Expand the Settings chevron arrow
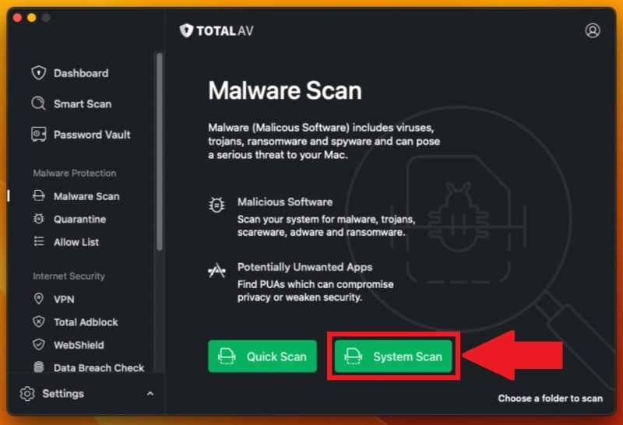 [x=150, y=394]
